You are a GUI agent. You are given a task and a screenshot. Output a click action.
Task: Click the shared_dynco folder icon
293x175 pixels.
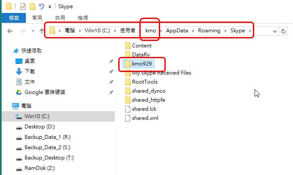[128, 91]
